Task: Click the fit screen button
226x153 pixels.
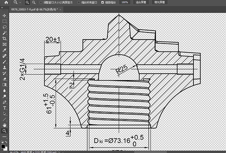Action: (x=141, y=2)
